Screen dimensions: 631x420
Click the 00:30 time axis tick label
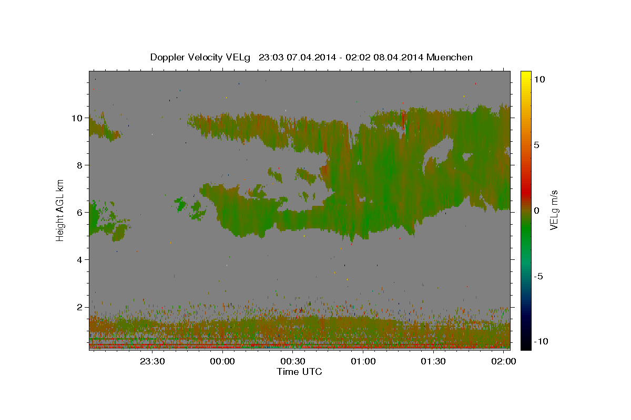tap(293, 361)
